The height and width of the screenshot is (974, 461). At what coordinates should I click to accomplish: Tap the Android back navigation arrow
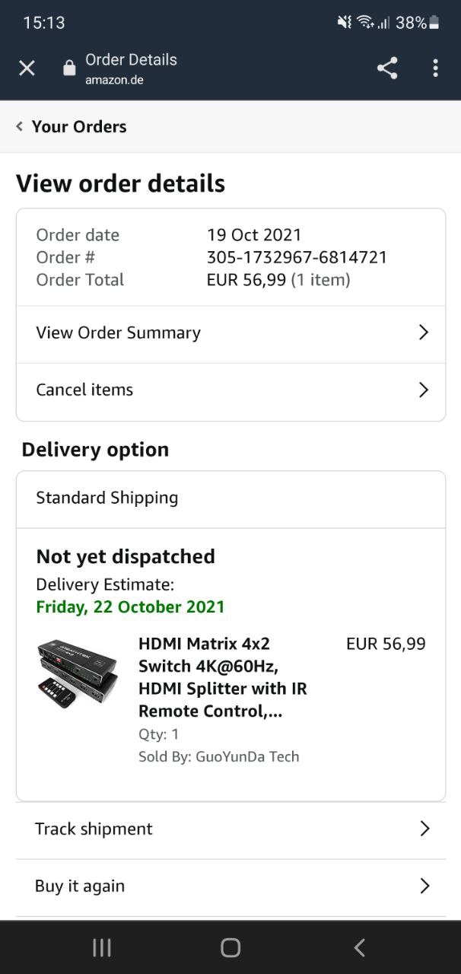[x=360, y=947]
